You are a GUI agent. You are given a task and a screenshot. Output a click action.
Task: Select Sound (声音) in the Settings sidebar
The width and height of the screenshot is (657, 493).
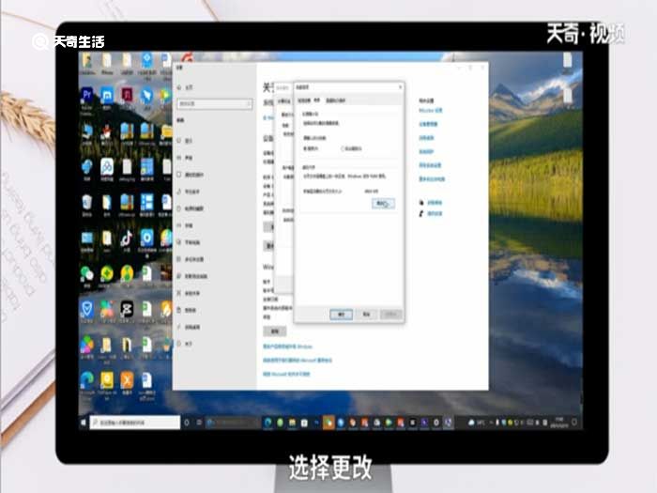185,158
